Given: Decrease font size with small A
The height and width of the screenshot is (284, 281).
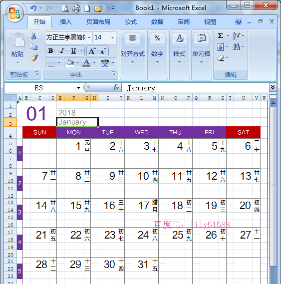Looking at the screenshot, I should click(103, 51).
